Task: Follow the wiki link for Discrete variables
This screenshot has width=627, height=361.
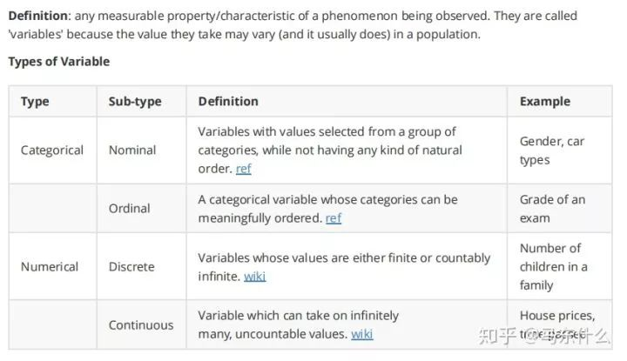Action: [254, 277]
